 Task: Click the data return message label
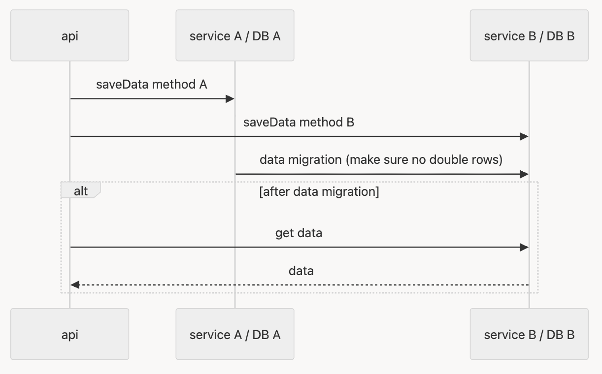tap(301, 271)
